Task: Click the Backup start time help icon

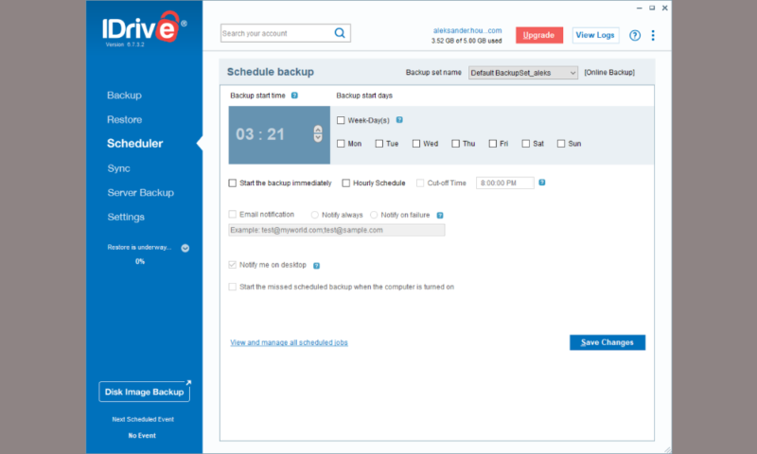Action: pos(295,96)
